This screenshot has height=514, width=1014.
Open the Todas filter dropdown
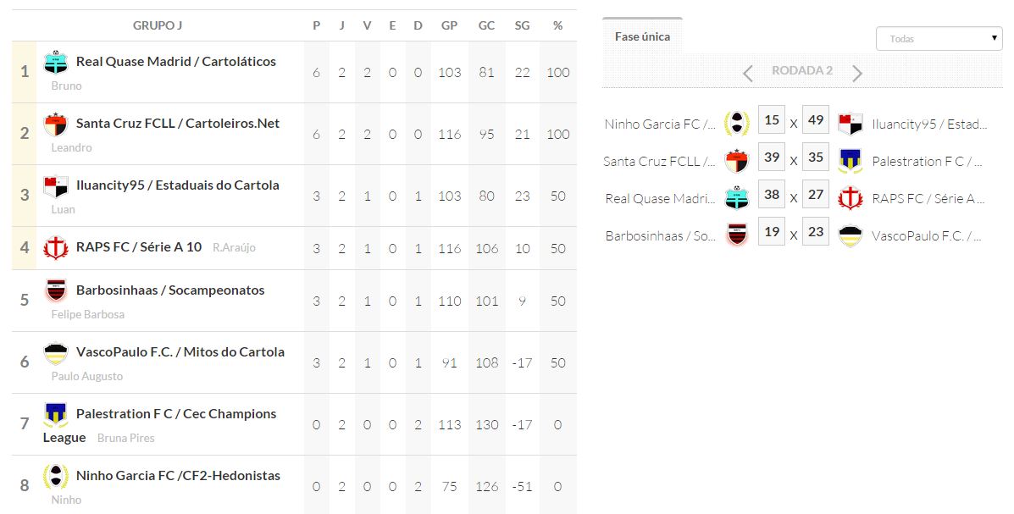coord(939,39)
